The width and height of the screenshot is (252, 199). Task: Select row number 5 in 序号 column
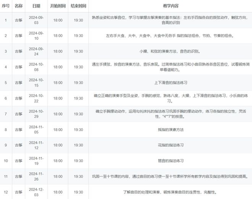click(6, 83)
